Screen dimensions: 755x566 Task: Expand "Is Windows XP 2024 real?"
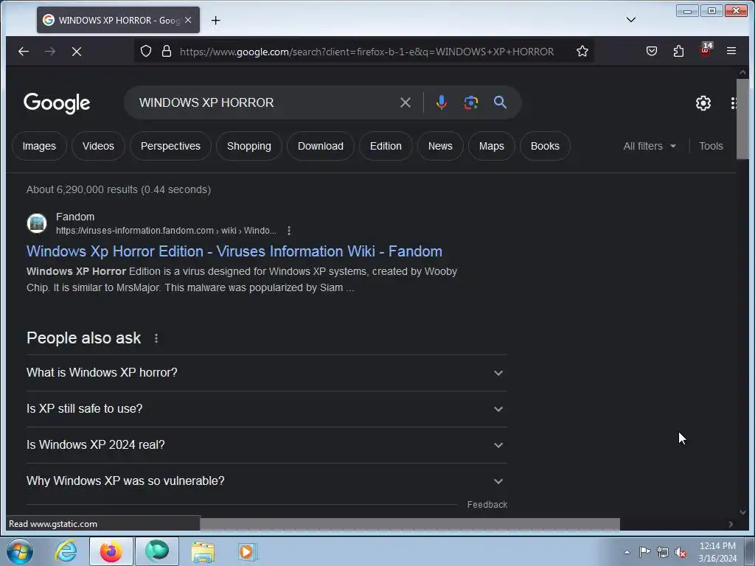click(x=267, y=445)
